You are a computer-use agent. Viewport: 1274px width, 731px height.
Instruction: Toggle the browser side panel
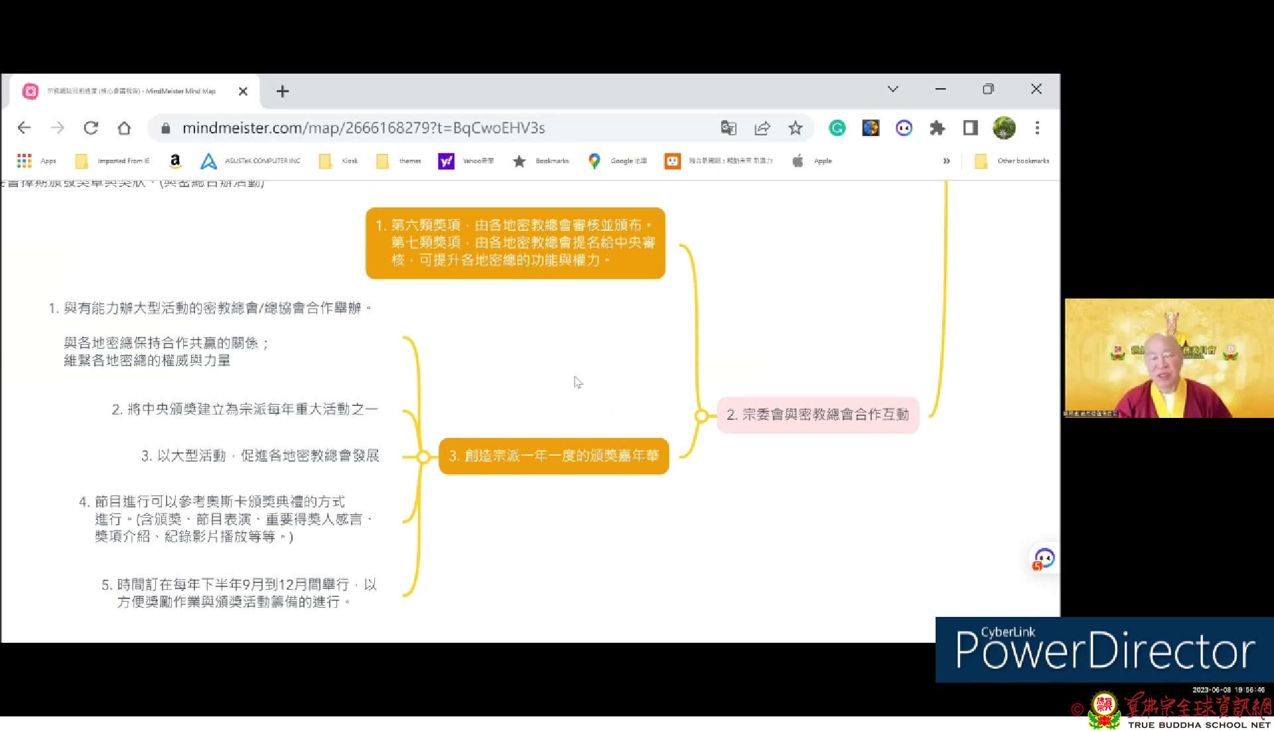click(x=971, y=128)
